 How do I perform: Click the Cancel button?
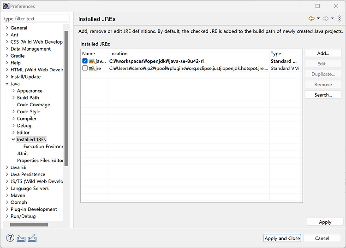coord(322,238)
